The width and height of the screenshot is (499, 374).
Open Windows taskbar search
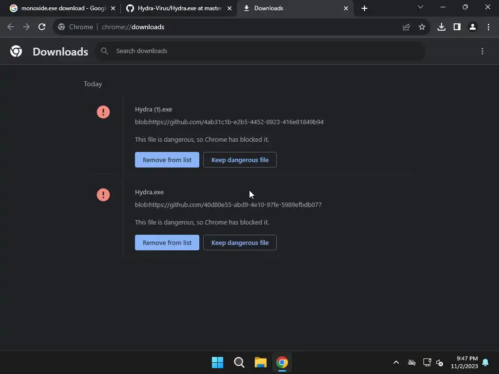point(239,362)
